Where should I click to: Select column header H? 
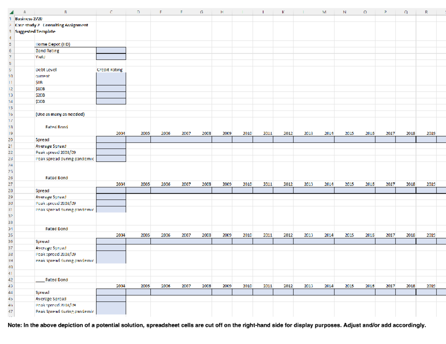(222, 12)
